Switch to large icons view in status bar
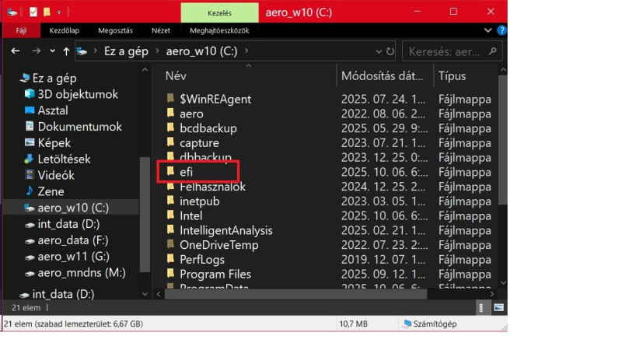 tap(498, 307)
